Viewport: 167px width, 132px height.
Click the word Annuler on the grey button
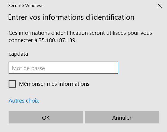[x=122, y=118]
